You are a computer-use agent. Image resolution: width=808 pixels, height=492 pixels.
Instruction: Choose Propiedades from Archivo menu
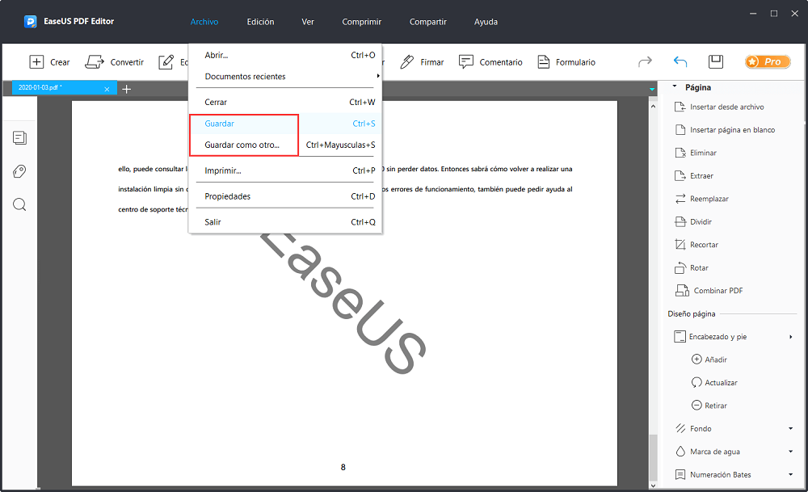(x=285, y=196)
